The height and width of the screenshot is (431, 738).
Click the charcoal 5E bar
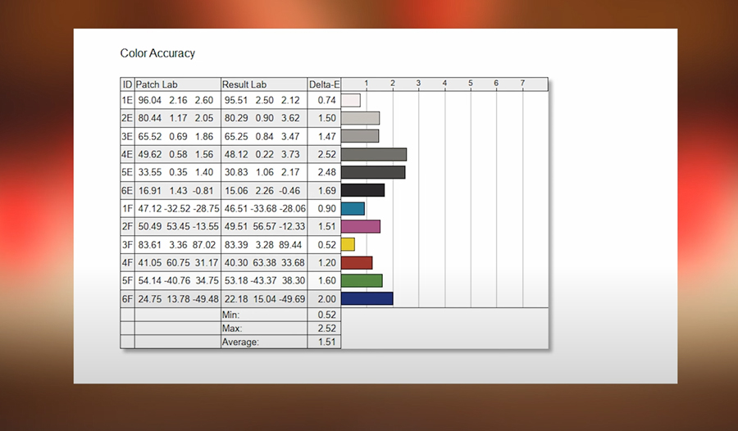[x=373, y=172]
